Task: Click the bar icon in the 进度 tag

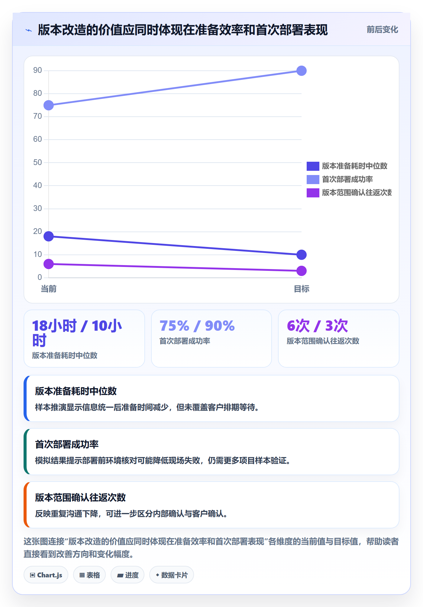Action: (x=120, y=575)
